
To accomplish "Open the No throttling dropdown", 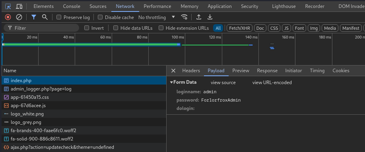I will (156, 17).
